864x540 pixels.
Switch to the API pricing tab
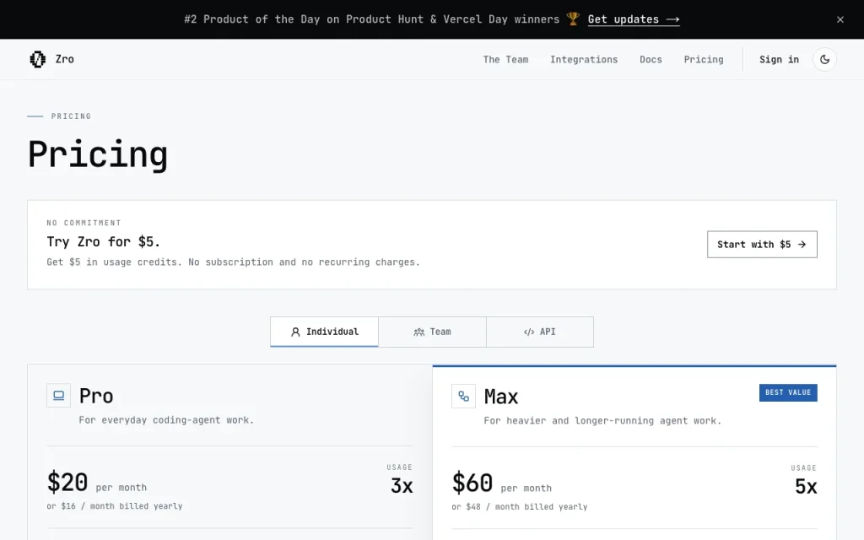pyautogui.click(x=539, y=332)
